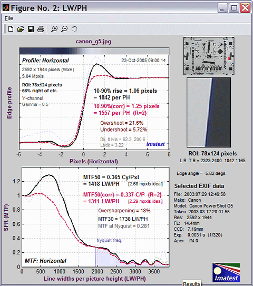Click the test chart thumbnail image

pos(209,56)
